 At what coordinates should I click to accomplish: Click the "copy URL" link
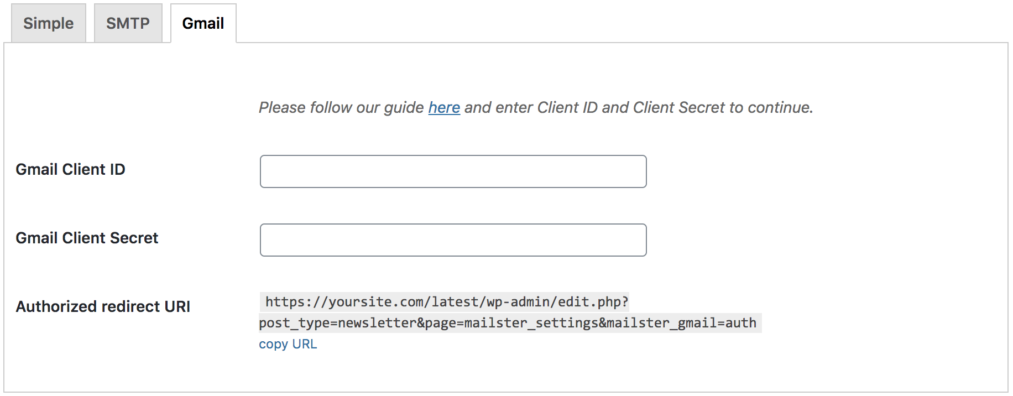[288, 344]
